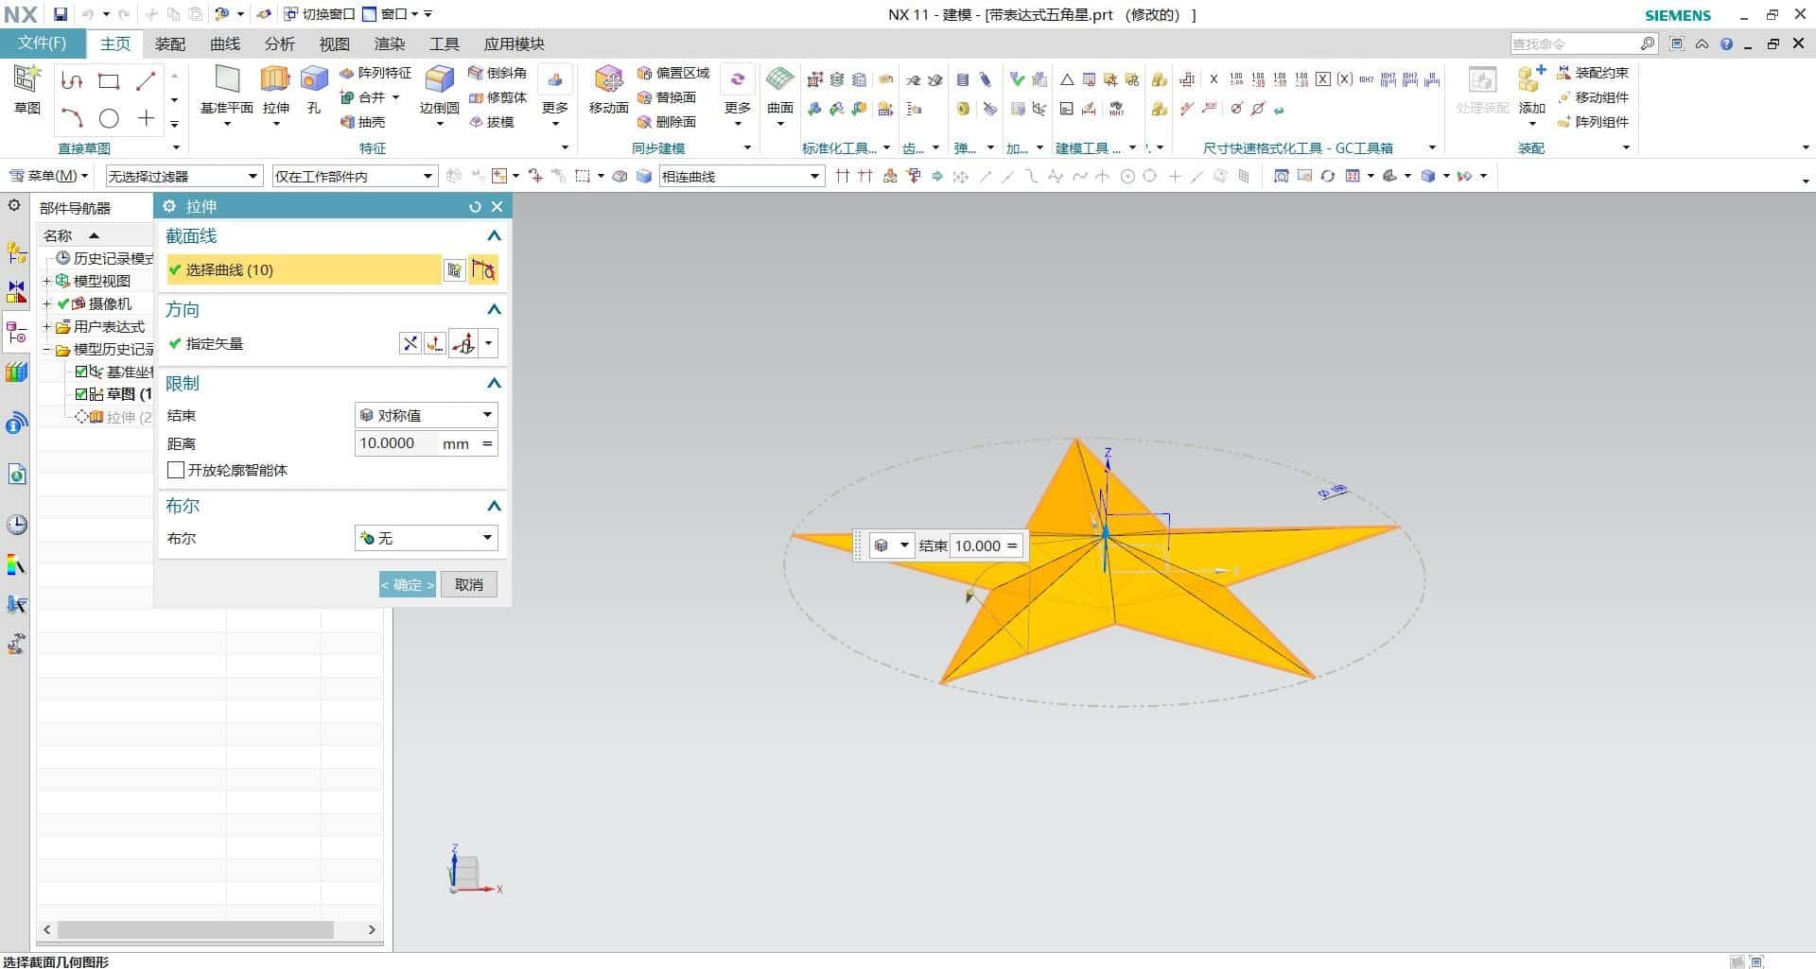Switch to the 分析 ribbon tab
This screenshot has width=1816, height=969.
pyautogui.click(x=280, y=43)
